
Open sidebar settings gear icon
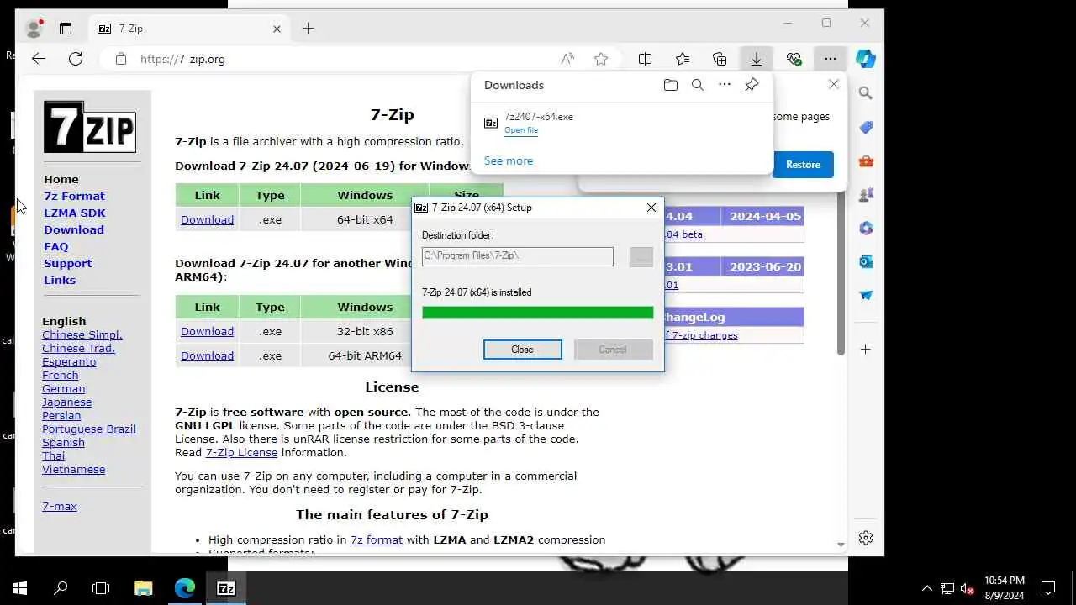pos(866,538)
